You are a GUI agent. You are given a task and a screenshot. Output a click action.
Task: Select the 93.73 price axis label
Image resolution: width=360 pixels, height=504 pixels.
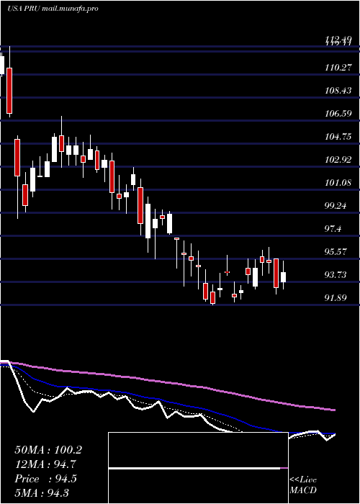(x=336, y=275)
